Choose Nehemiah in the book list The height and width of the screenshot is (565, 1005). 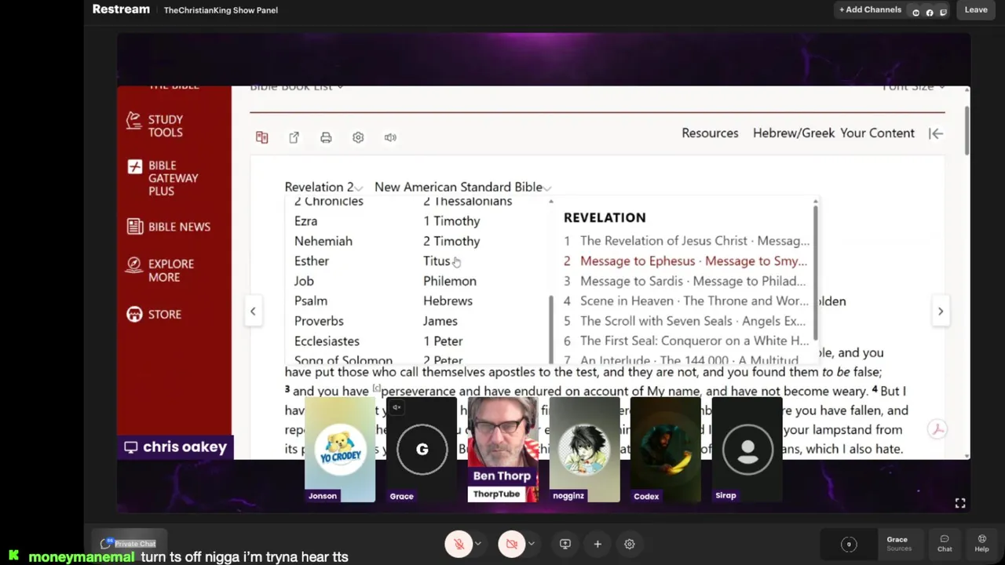tap(323, 242)
